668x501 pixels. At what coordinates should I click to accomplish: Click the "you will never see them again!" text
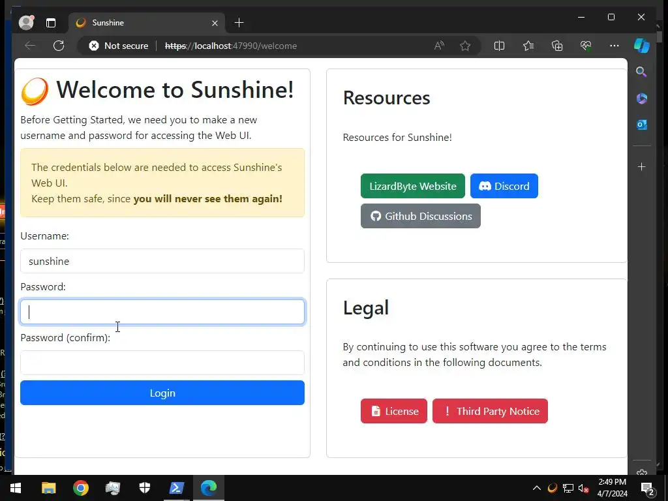pos(208,198)
